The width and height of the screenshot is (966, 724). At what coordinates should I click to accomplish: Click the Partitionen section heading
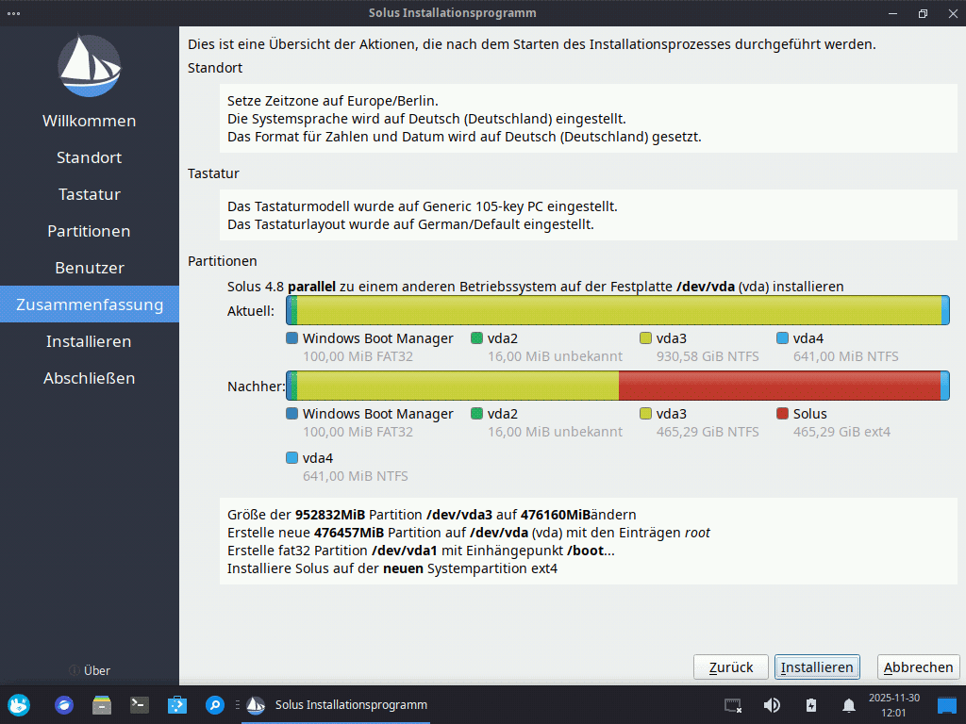pyautogui.click(x=223, y=261)
